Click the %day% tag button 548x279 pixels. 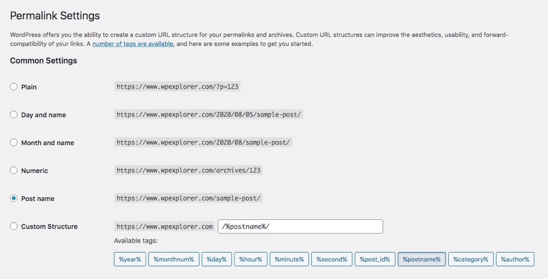pos(217,259)
